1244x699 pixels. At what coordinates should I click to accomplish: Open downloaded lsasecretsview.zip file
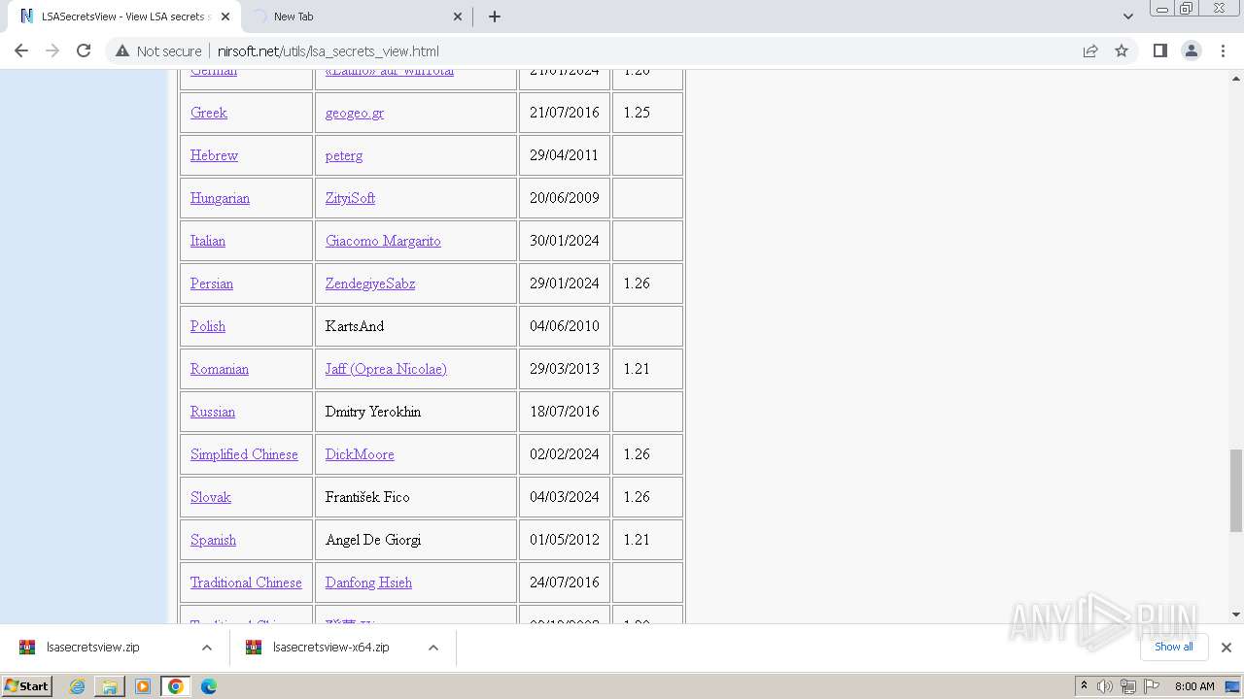[x=93, y=647]
